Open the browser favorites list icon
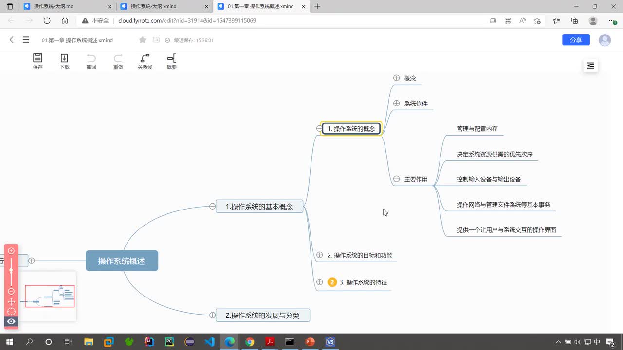 (556, 20)
